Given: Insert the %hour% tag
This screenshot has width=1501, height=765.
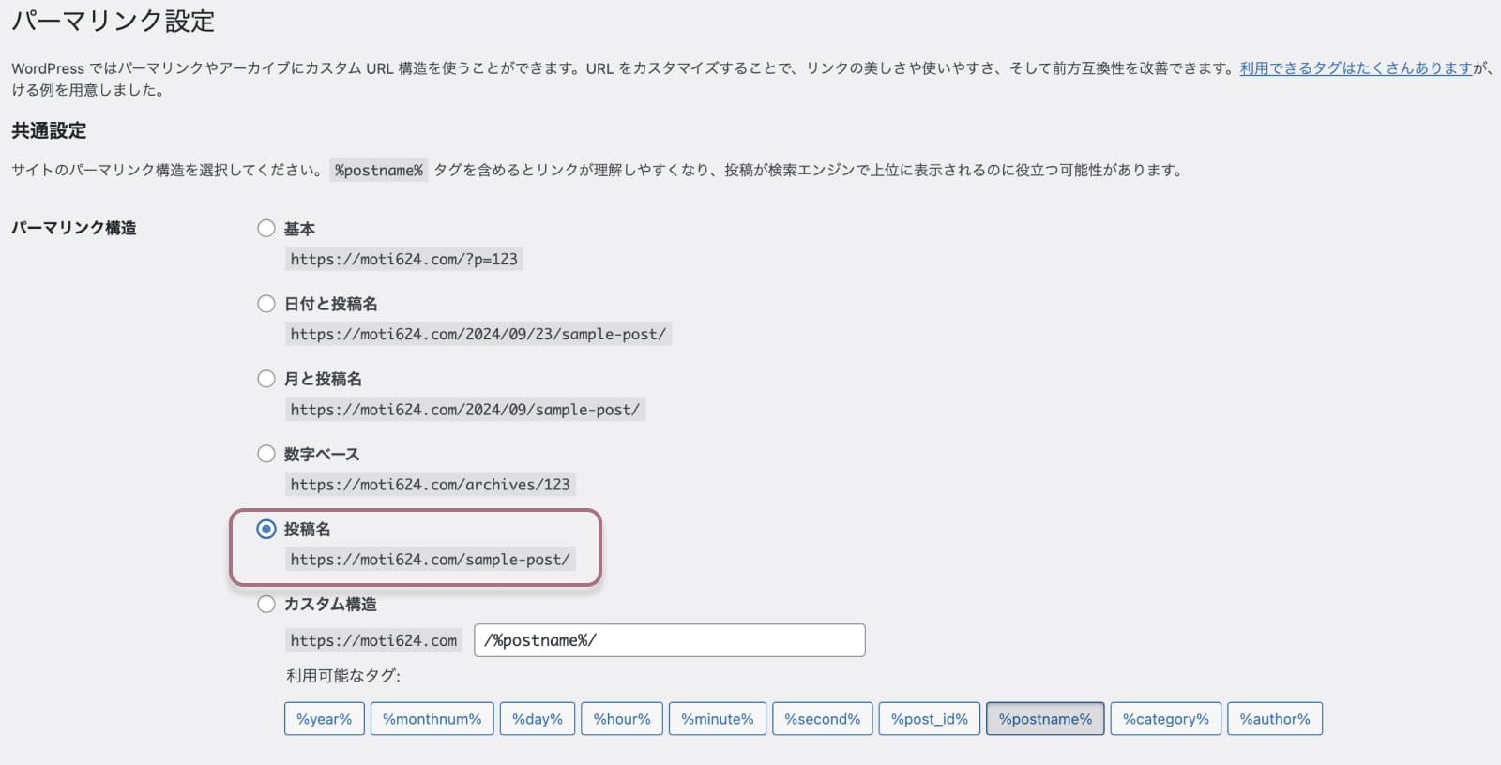Looking at the screenshot, I should click(x=622, y=719).
